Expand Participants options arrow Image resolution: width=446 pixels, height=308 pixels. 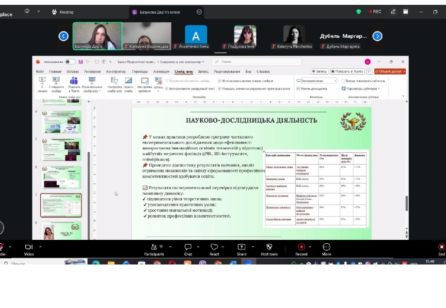[x=170, y=247]
